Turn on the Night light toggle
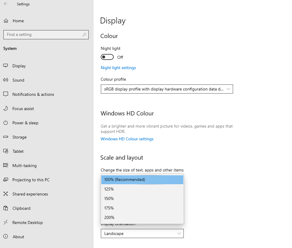 tap(107, 57)
